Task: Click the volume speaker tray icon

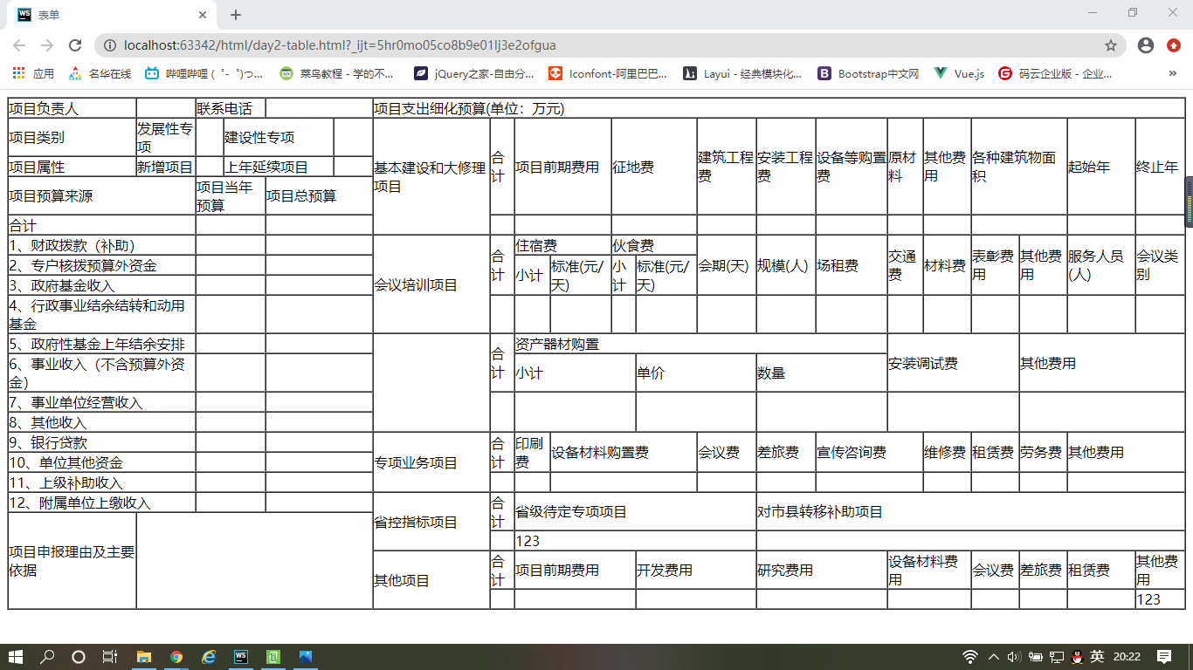Action: click(1014, 657)
